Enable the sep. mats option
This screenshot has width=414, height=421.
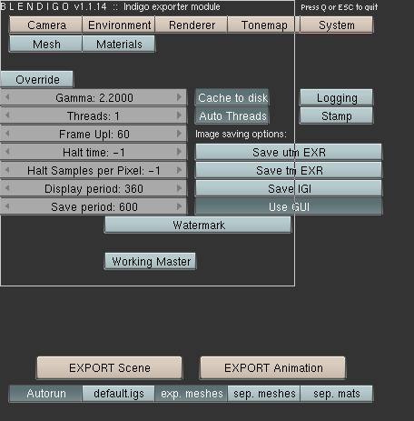(337, 394)
